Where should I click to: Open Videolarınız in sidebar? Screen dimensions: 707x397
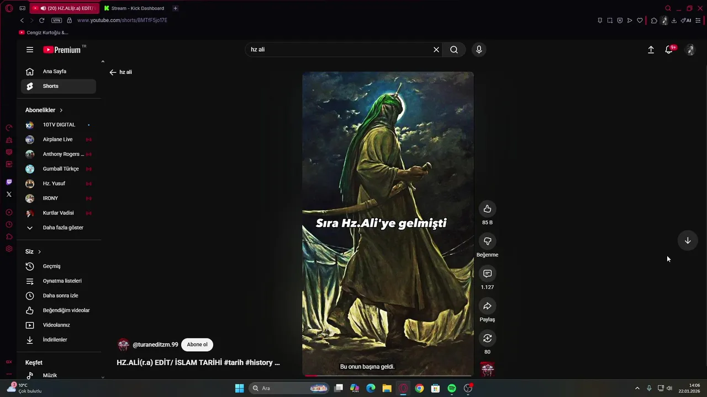59,325
